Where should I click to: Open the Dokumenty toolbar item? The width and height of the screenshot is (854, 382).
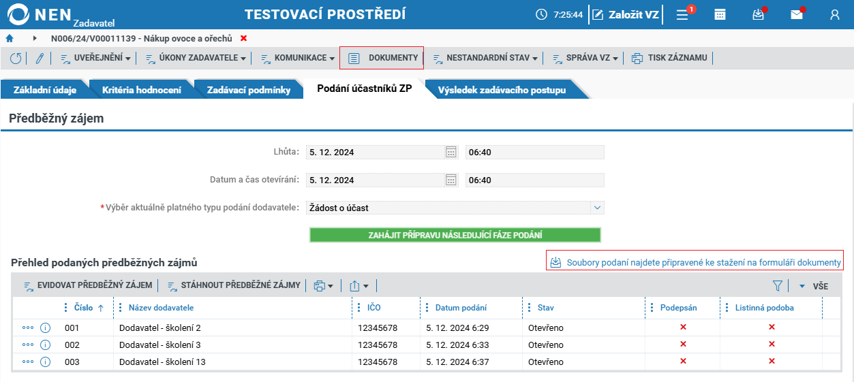[x=382, y=58]
